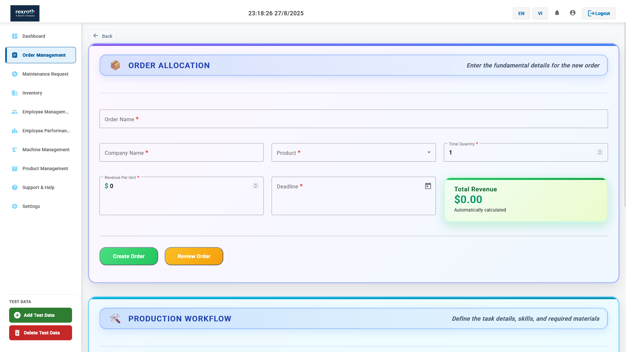Expand the Product dropdown arrow
This screenshot has height=352, width=626.
pos(429,153)
